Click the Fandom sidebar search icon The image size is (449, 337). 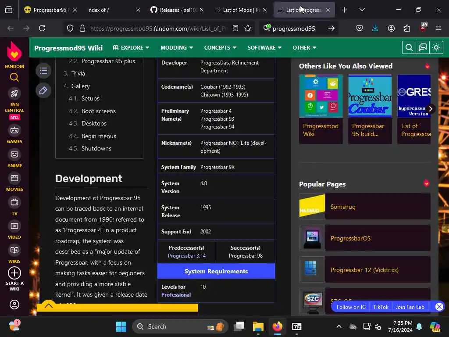click(x=14, y=77)
